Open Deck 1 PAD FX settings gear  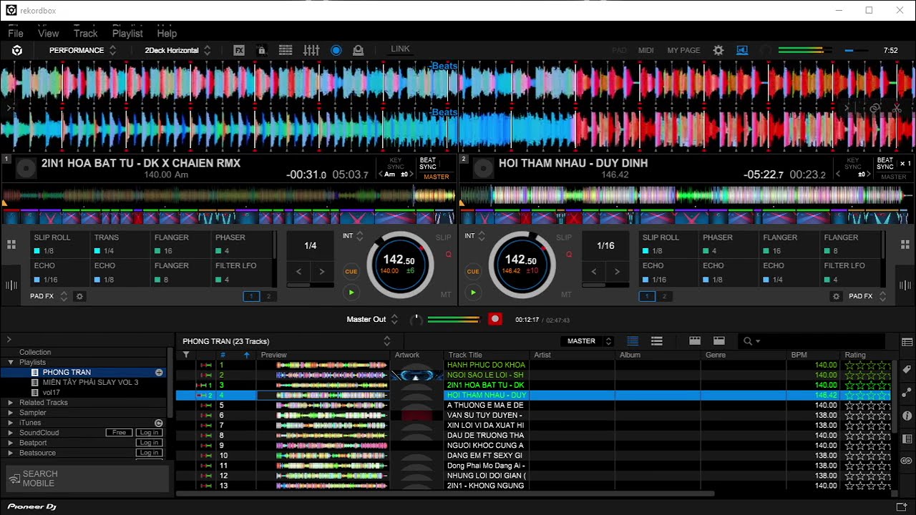(x=80, y=296)
